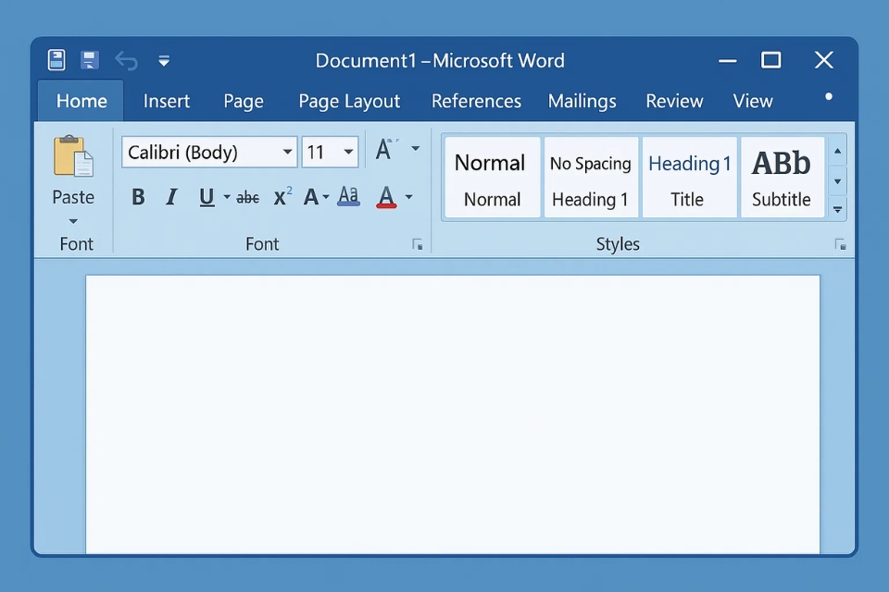Apply strikethrough to text
Screen dimensions: 889x592
[x=246, y=196]
